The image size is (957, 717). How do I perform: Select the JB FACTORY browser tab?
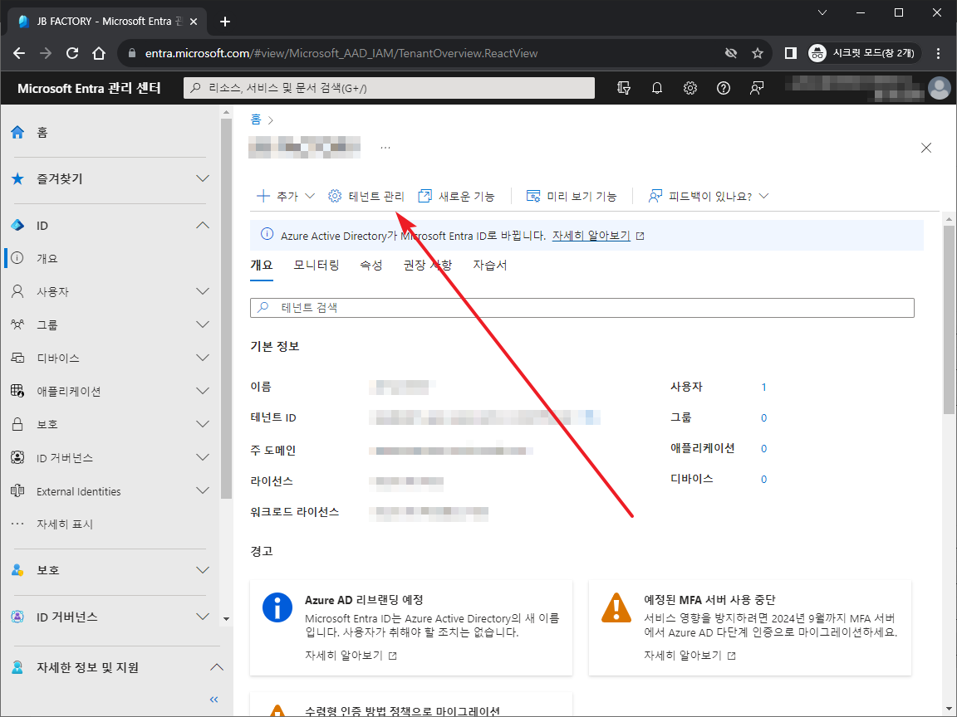(x=108, y=22)
